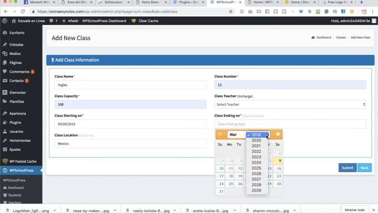Open Herramientas in the sidebar
The image size is (378, 213).
[20, 140]
